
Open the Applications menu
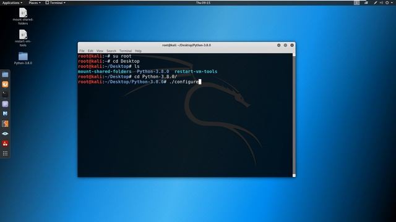click(x=12, y=2)
